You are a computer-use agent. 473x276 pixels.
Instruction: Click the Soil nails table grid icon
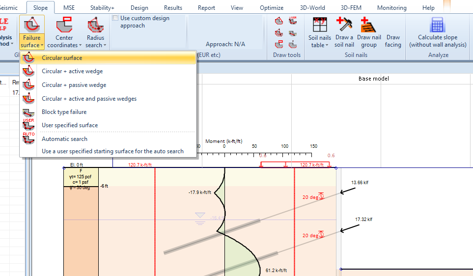[x=320, y=25]
